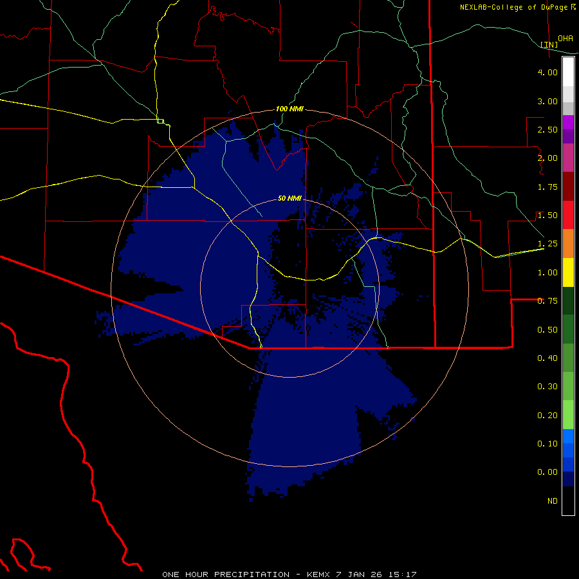Click the 2.00 legend value
This screenshot has height=579, width=579.
pos(547,158)
